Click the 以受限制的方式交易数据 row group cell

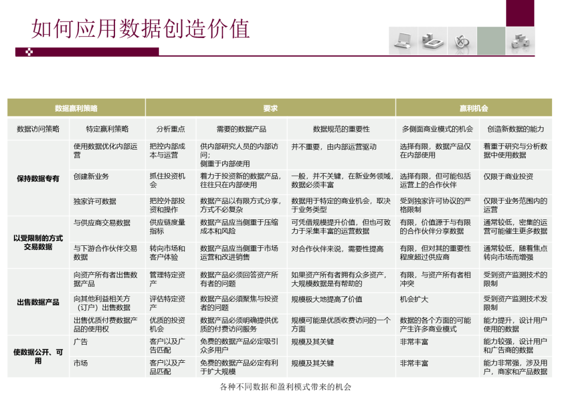(x=38, y=242)
